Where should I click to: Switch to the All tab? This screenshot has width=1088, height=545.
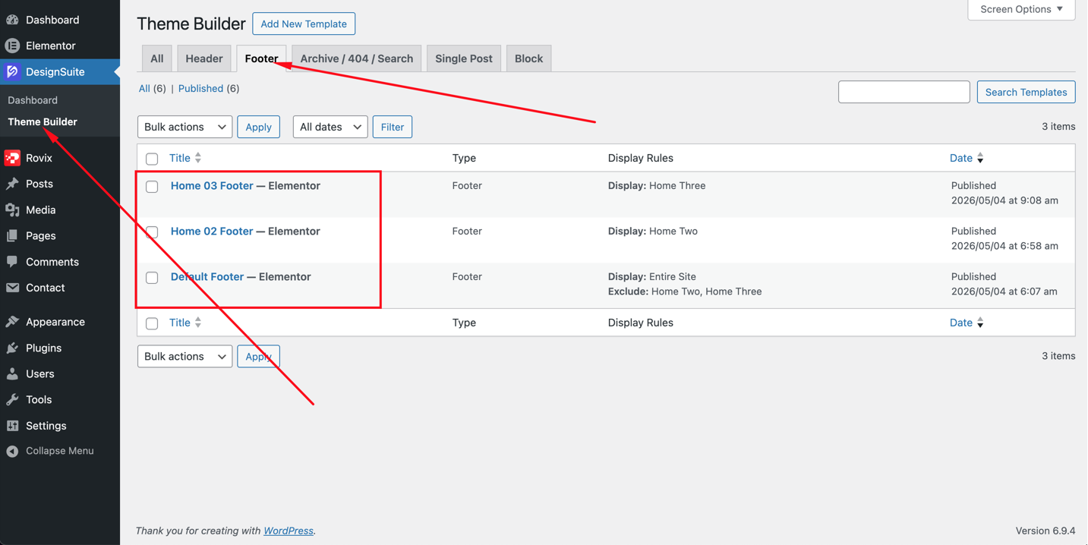[x=157, y=58]
